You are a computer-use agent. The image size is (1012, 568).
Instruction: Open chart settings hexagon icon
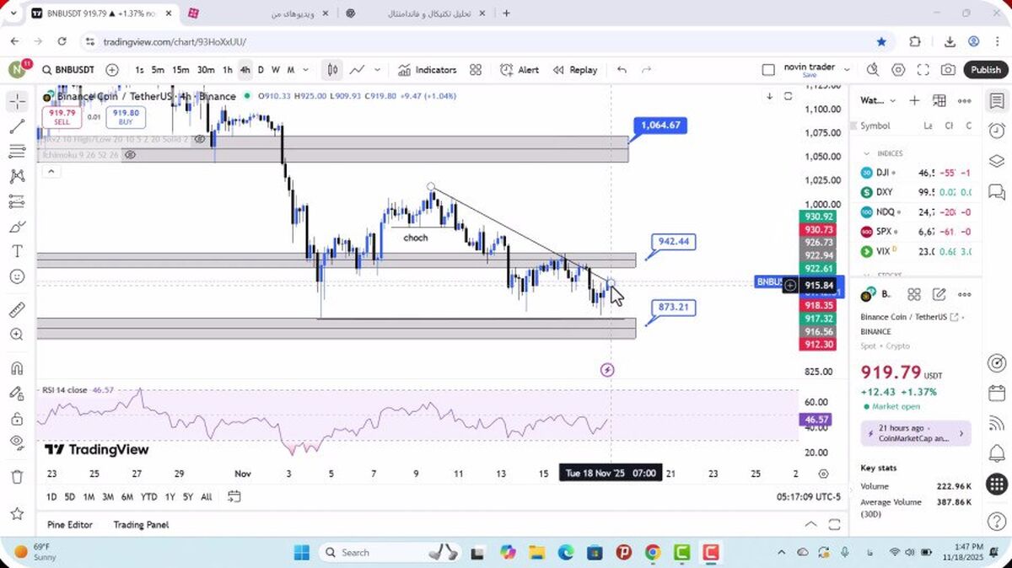pyautogui.click(x=898, y=70)
